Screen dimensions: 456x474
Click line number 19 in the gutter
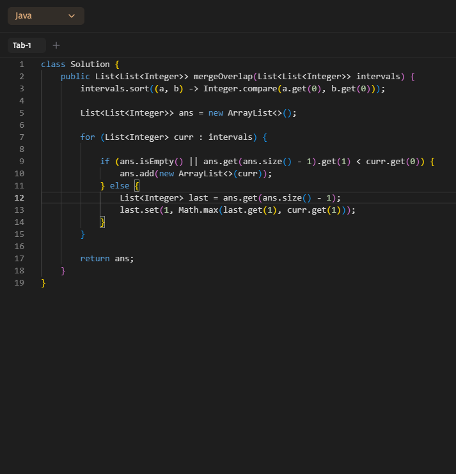[x=19, y=283]
